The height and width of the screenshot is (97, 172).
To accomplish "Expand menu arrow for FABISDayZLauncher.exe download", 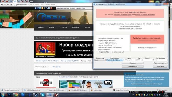I will click(44, 90).
